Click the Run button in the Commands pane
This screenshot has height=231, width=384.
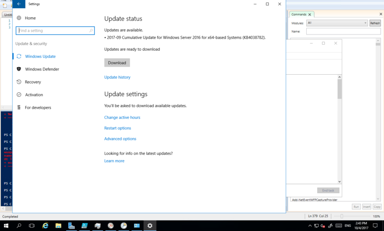(356, 207)
